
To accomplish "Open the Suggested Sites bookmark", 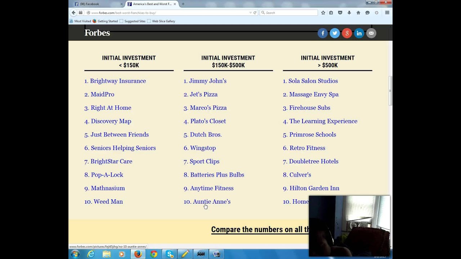I will pos(133,21).
